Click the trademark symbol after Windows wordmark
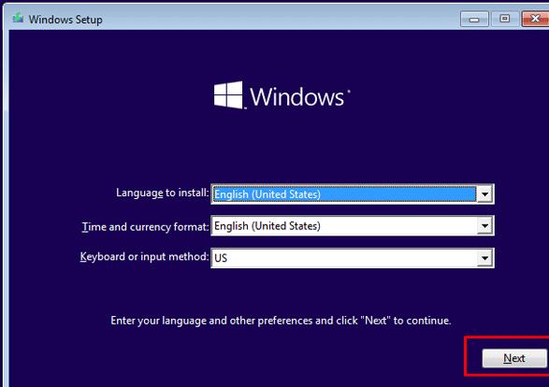Image resolution: width=549 pixels, height=387 pixels. coord(348,92)
